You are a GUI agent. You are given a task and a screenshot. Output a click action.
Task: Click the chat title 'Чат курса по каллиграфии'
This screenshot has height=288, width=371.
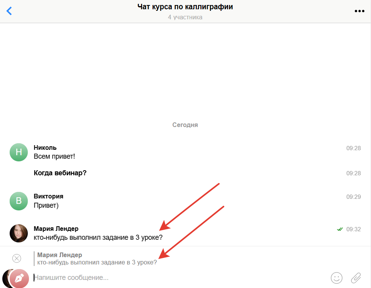click(185, 7)
